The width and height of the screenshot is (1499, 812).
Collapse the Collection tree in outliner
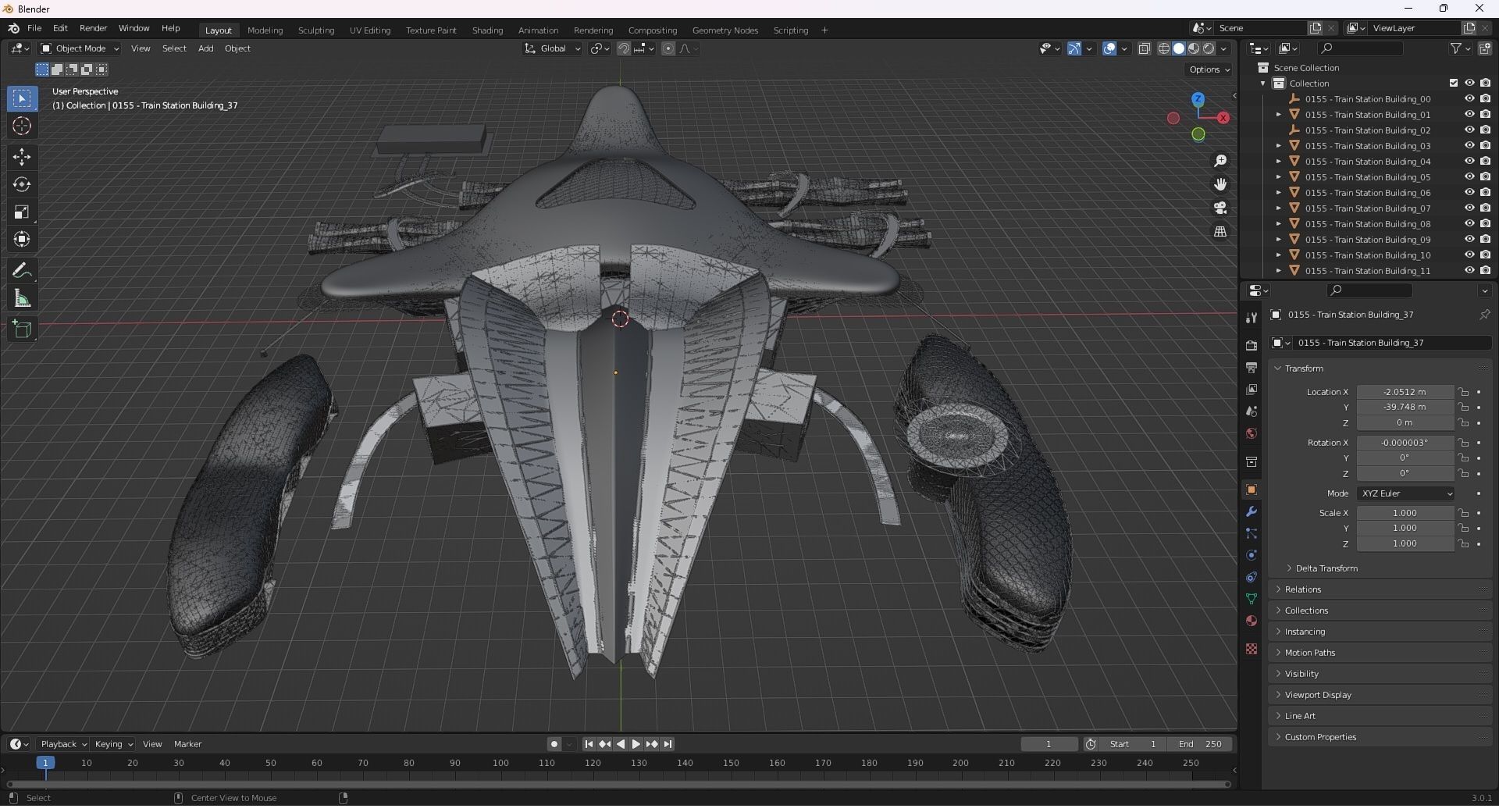[x=1263, y=84]
